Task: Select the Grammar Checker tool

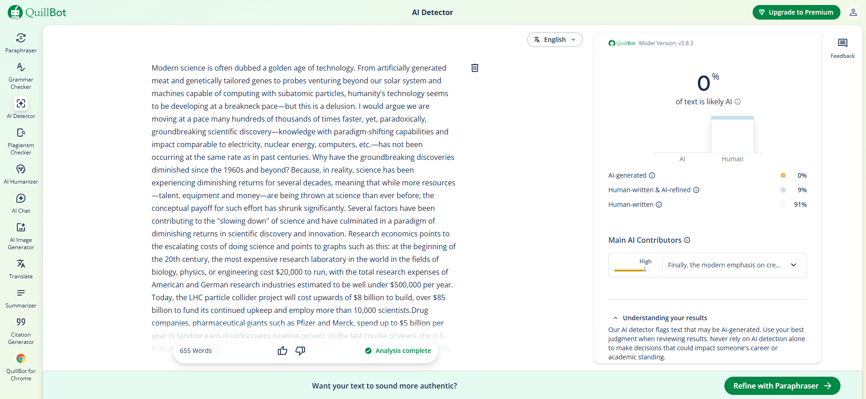Action: [x=20, y=75]
